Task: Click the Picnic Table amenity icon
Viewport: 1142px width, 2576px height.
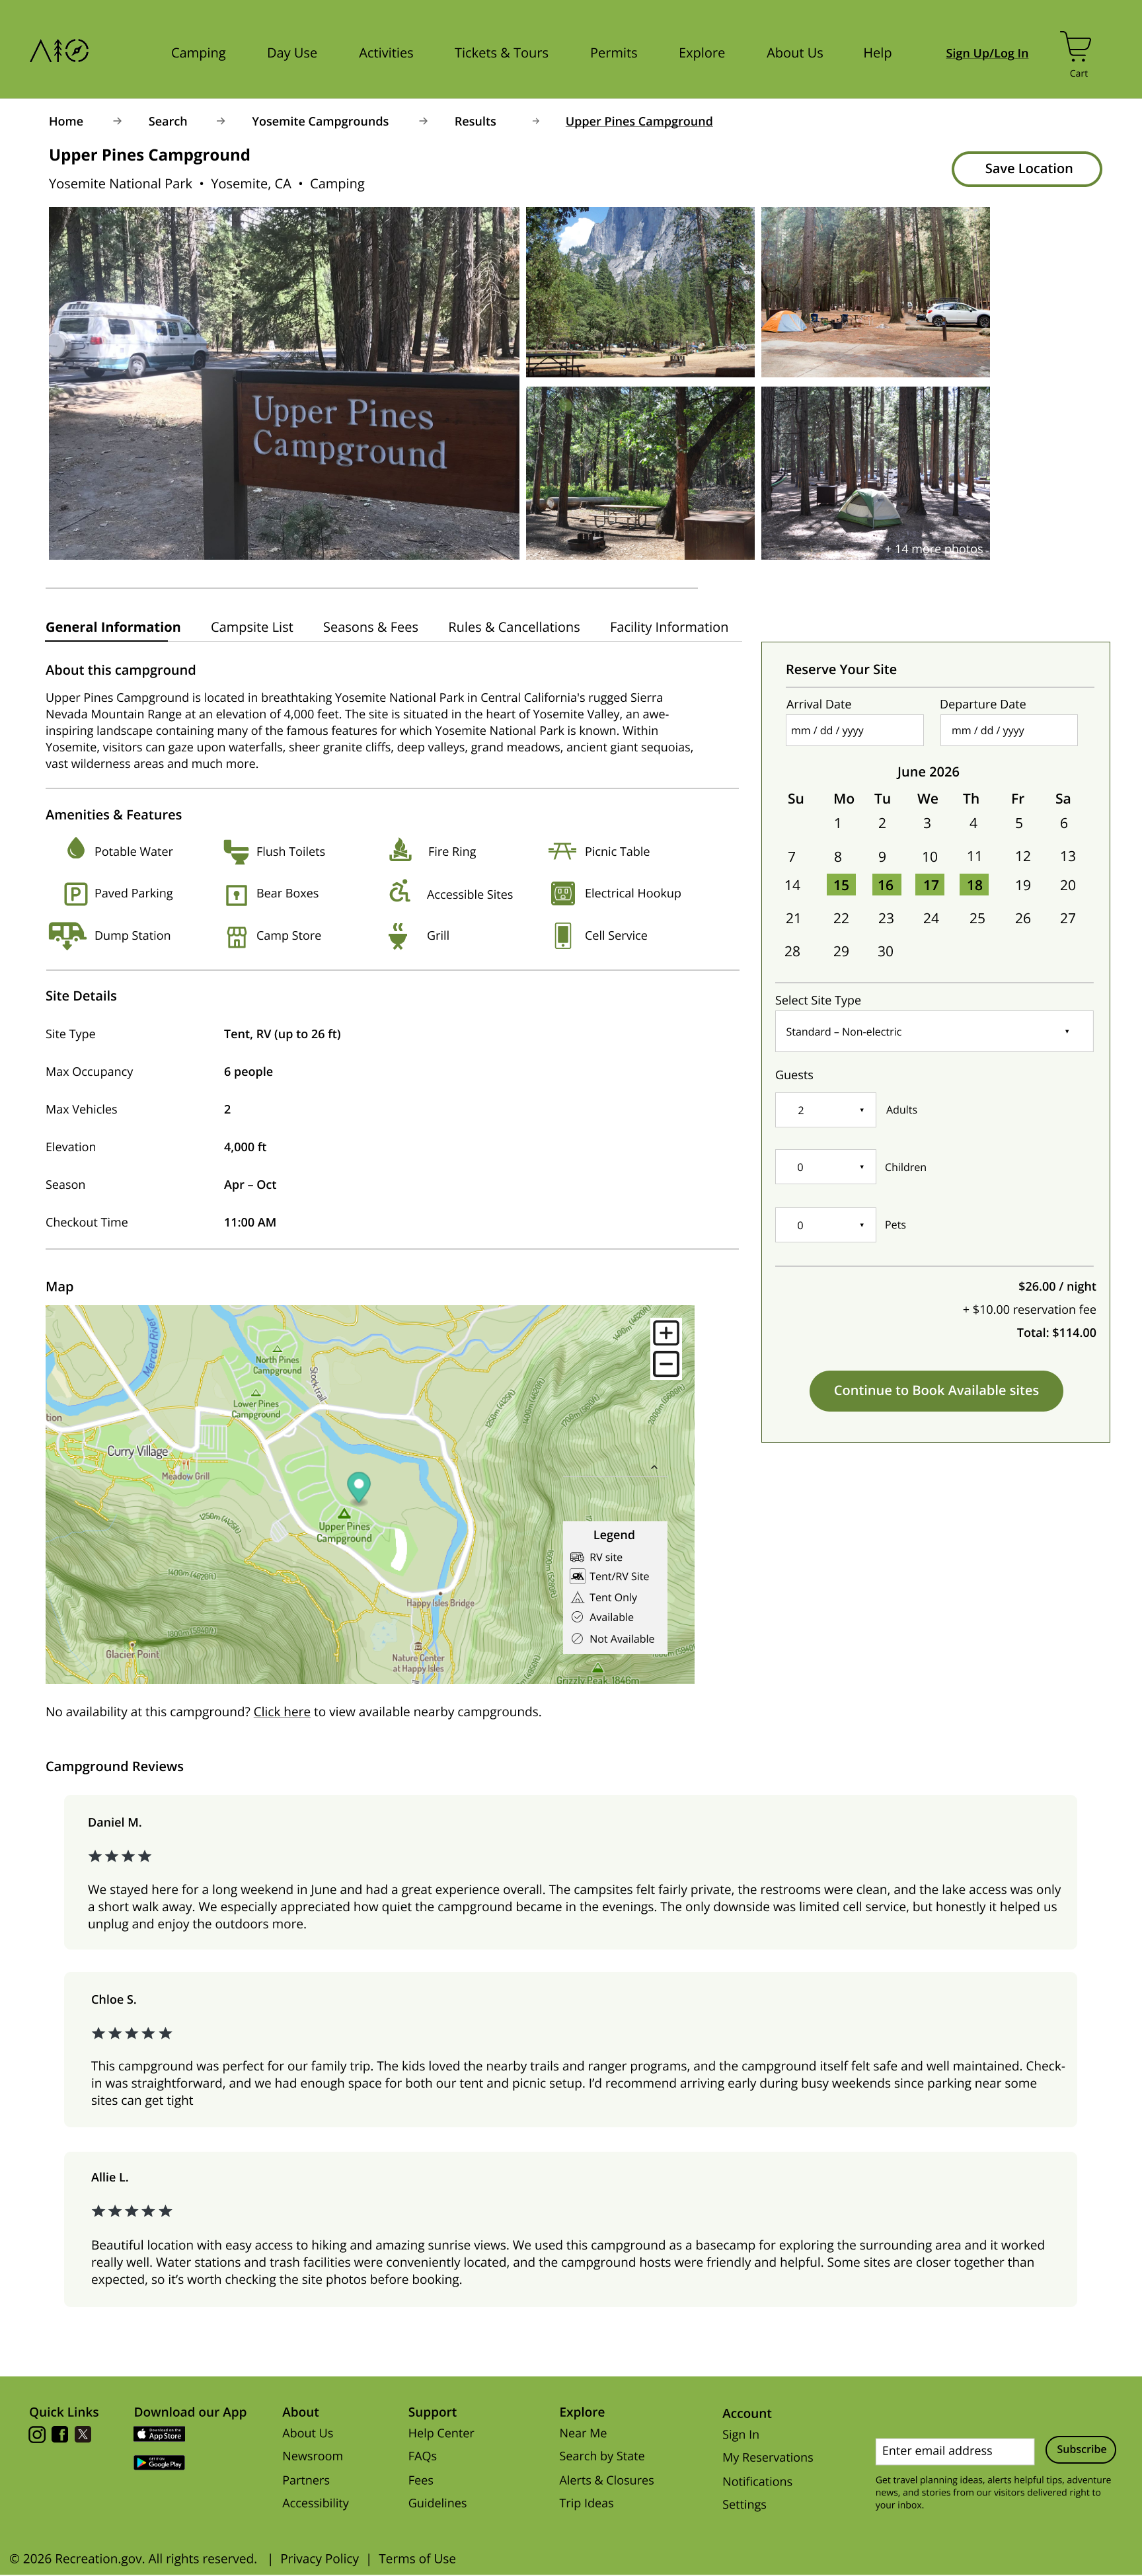Action: click(x=562, y=851)
